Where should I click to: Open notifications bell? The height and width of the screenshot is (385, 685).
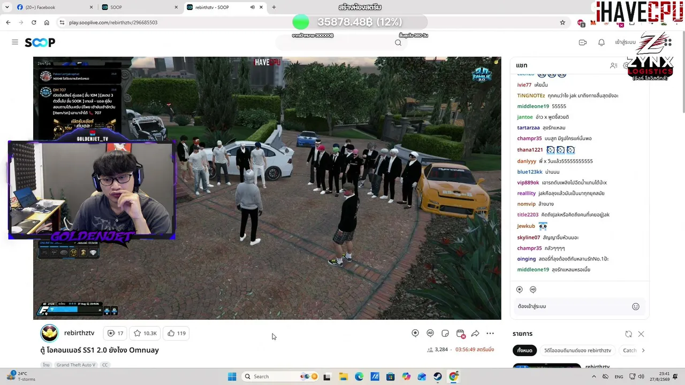click(x=602, y=42)
